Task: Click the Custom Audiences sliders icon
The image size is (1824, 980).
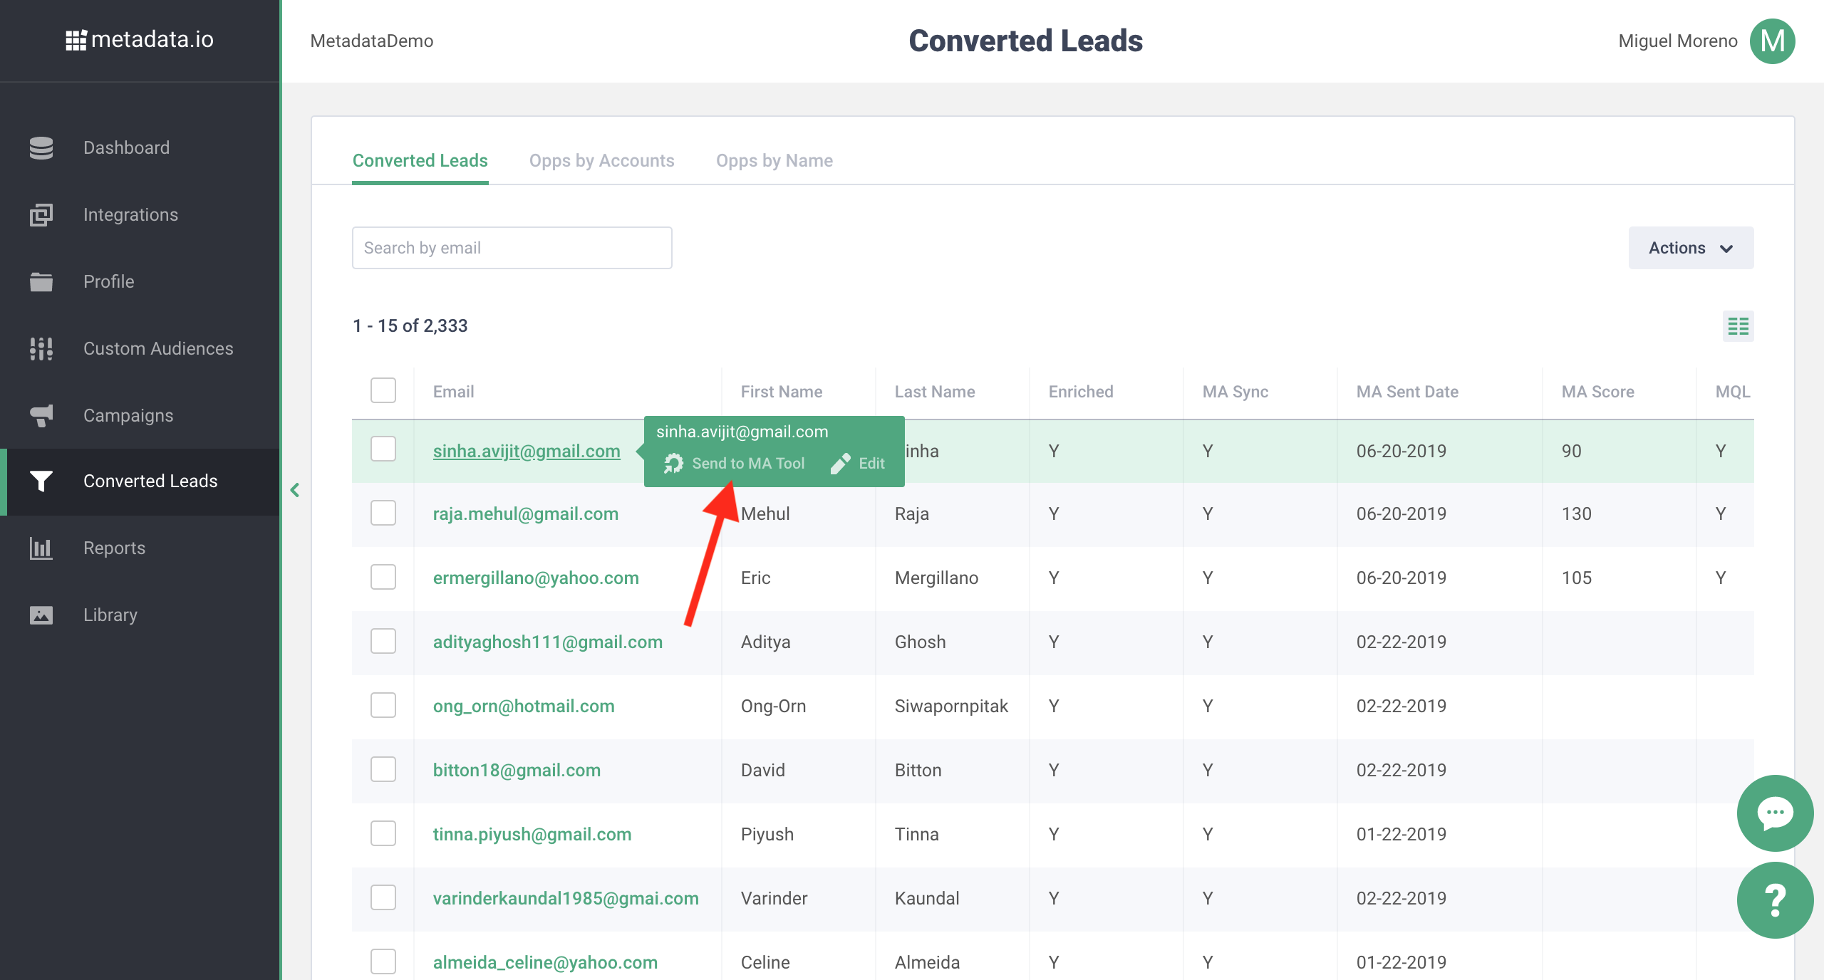Action: [x=41, y=348]
